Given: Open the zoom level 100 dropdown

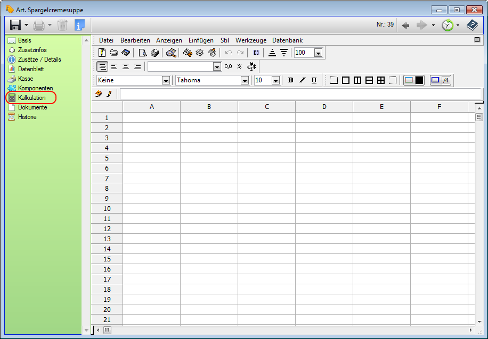Looking at the screenshot, I should click(x=318, y=53).
